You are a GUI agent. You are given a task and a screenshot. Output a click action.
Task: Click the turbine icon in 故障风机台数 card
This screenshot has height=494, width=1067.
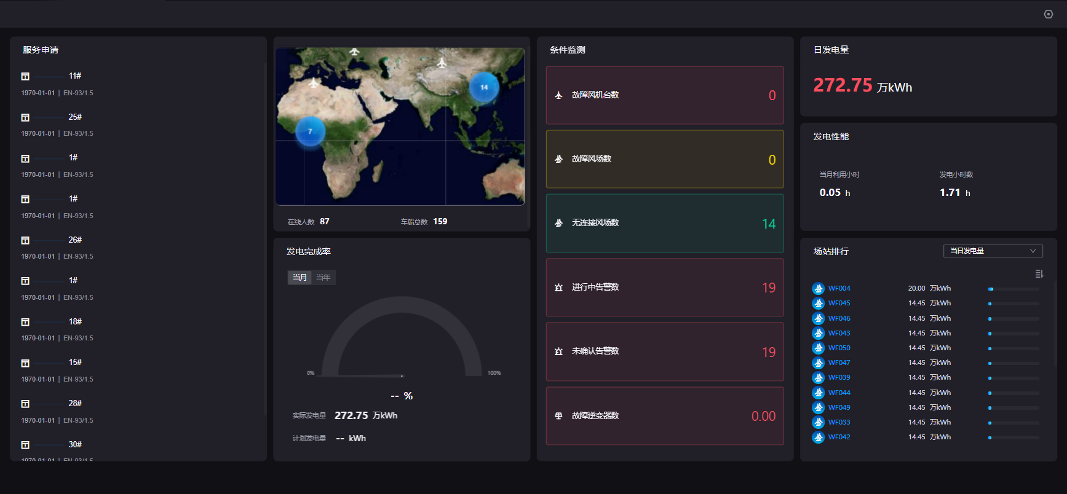point(558,95)
